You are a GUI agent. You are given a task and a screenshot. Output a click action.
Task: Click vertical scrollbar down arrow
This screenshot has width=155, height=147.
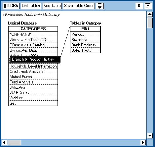click(x=150, y=136)
